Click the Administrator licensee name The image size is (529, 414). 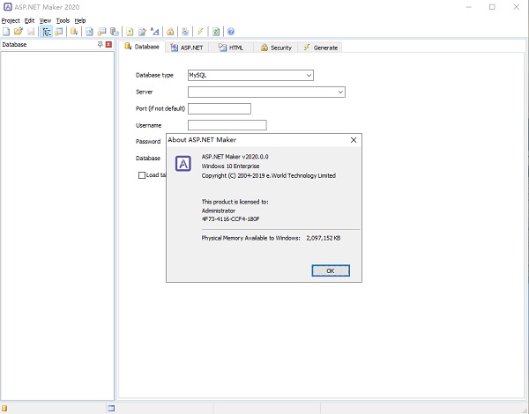coord(219,211)
